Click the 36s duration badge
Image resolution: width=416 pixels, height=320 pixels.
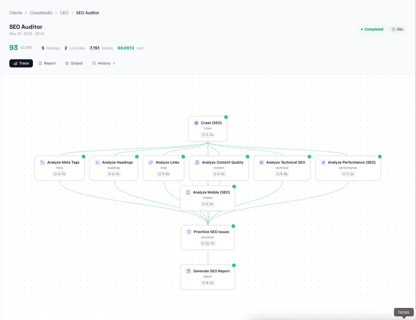[x=397, y=29]
